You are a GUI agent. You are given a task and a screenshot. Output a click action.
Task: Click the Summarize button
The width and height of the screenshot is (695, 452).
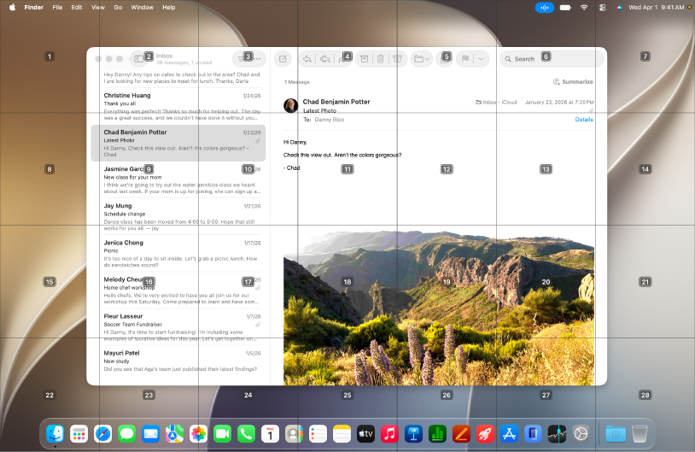pos(573,82)
